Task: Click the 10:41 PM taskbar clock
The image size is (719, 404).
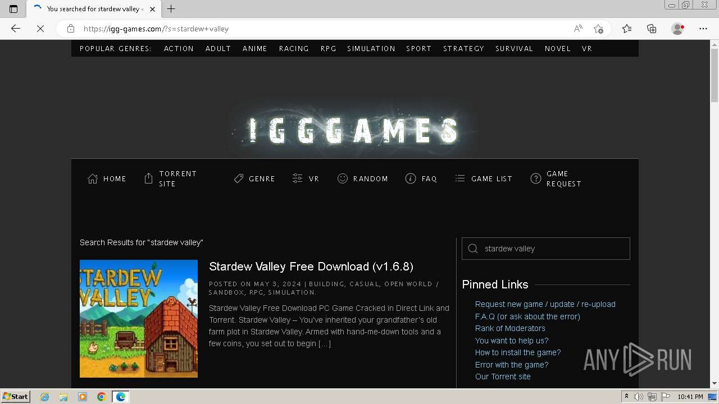Action: pos(690,397)
